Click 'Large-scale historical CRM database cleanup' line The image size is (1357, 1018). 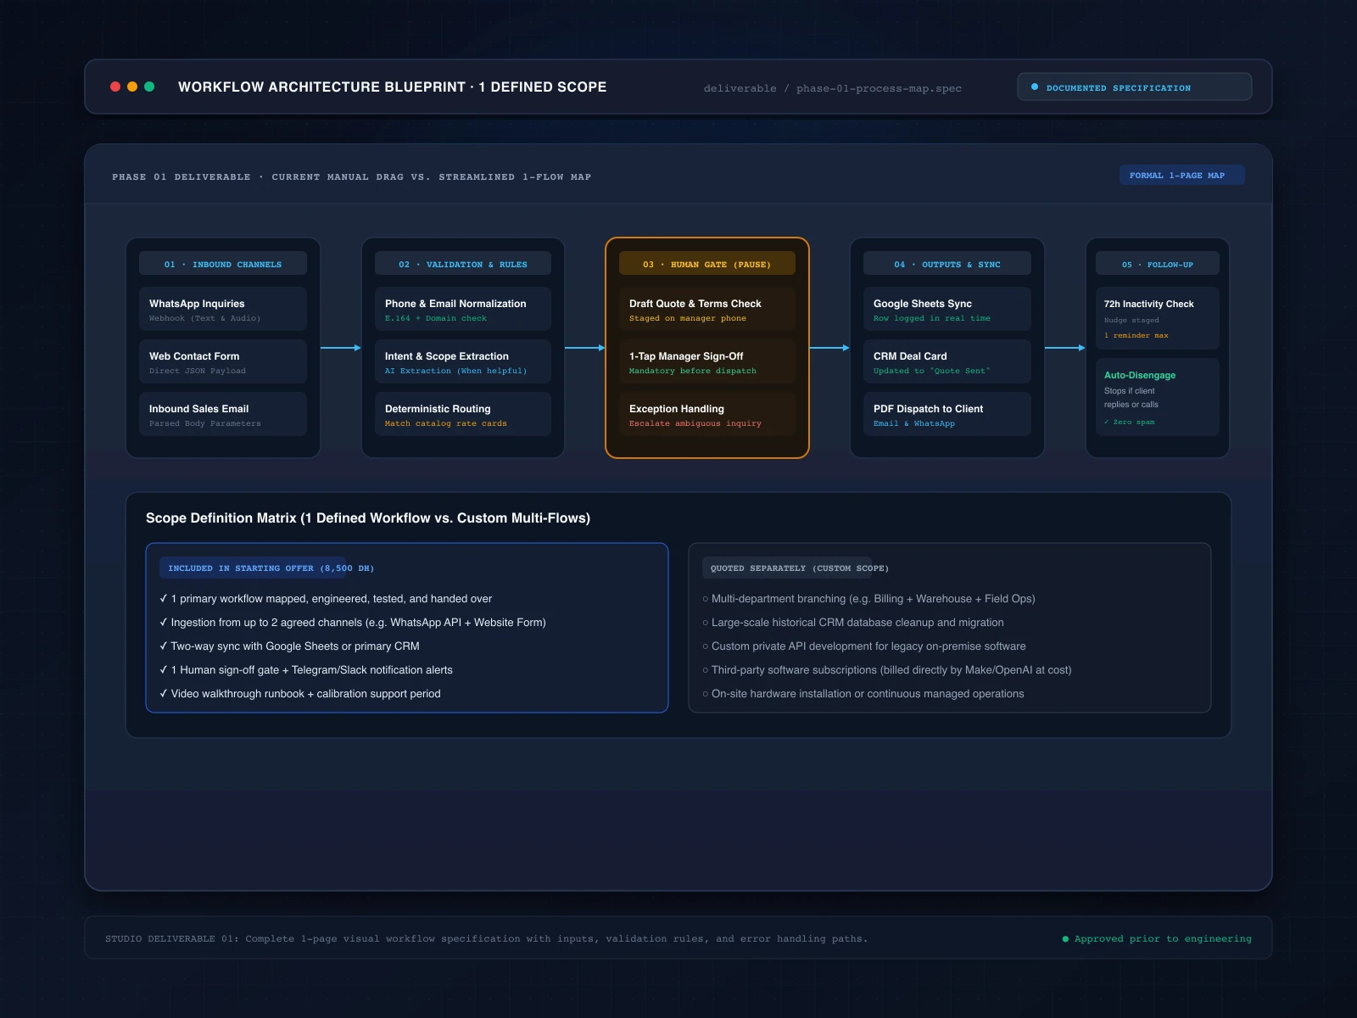853,623
